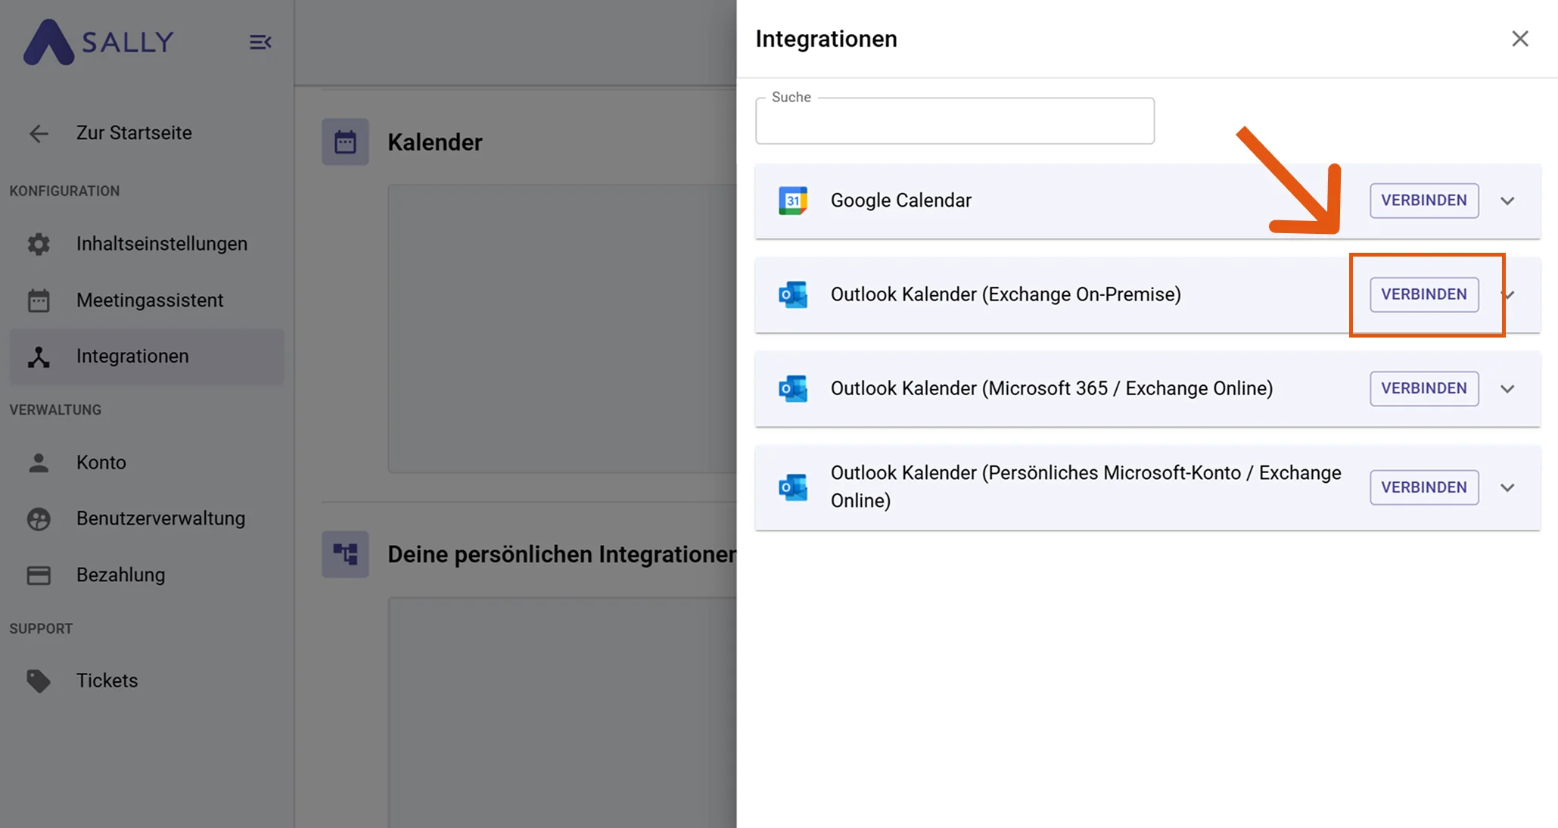Click the Outlook icon for Persönliches Microsoft-Konto
This screenshot has width=1558, height=828.
(793, 487)
